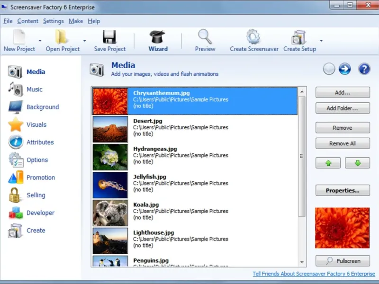Open the Developer cubes icon

tap(16, 213)
